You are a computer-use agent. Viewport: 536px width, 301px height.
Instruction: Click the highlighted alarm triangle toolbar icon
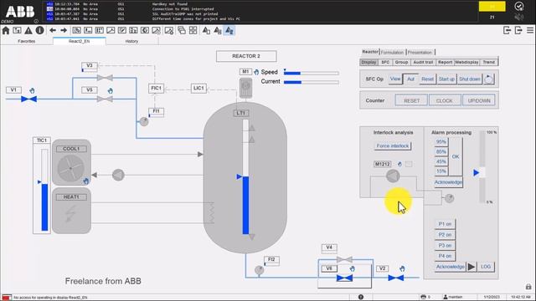point(229,30)
